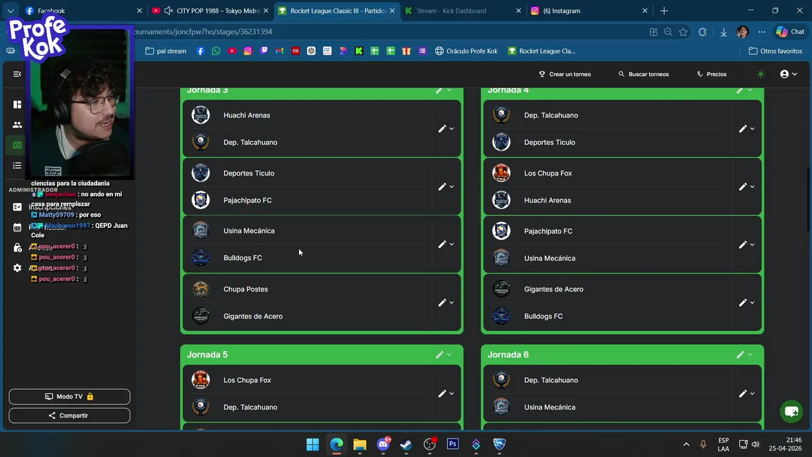812x457 pixels.
Task: Open the ranking list icon in the sidebar
Action: click(17, 166)
